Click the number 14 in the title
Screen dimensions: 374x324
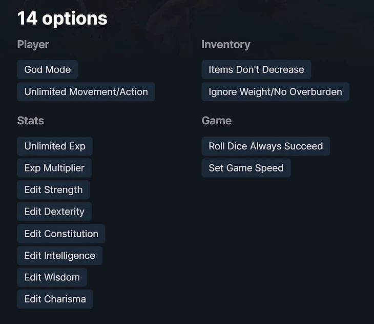27,19
